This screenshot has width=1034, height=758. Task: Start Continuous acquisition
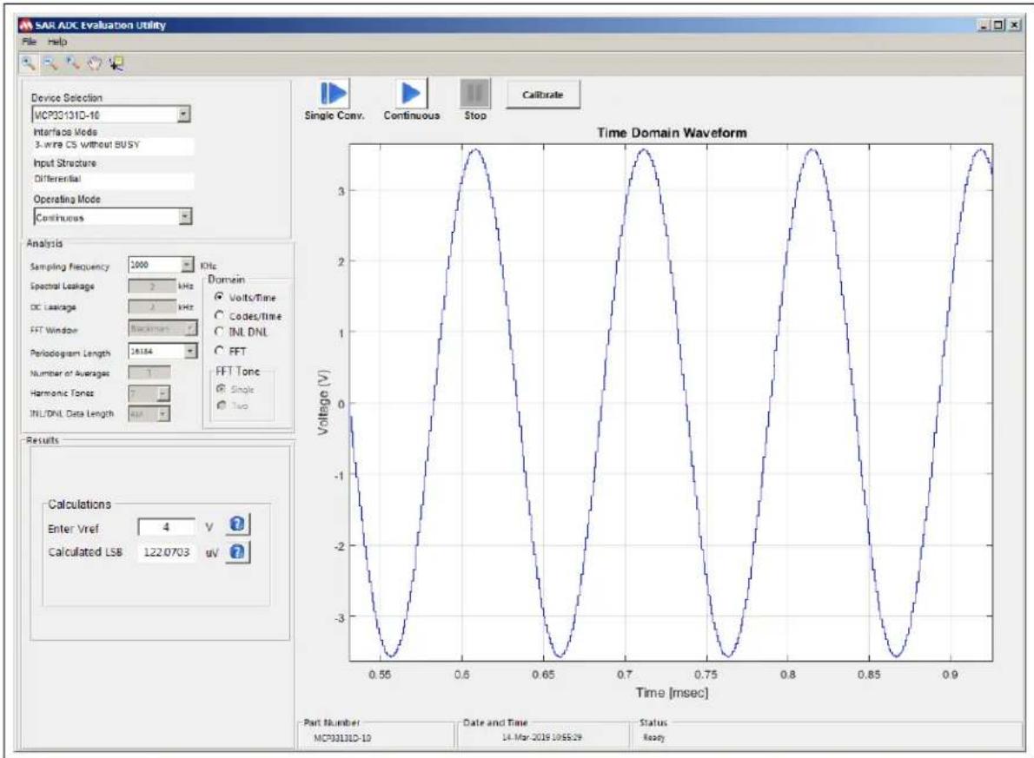click(411, 94)
